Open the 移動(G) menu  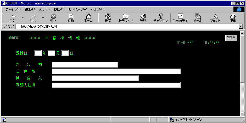pyautogui.click(x=59, y=9)
